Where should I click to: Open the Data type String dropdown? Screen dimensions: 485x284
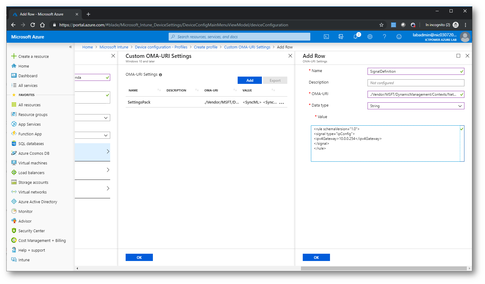click(415, 106)
